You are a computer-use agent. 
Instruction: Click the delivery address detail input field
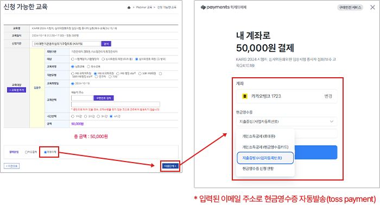click(x=115, y=104)
